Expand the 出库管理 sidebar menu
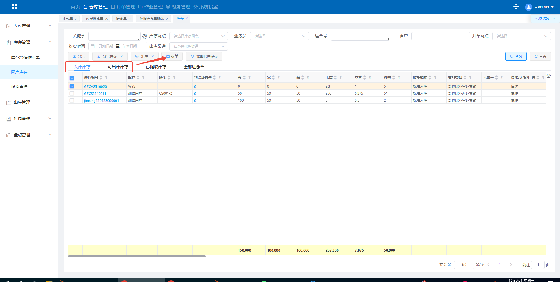Viewport: 560px width, 282px height. click(x=29, y=102)
